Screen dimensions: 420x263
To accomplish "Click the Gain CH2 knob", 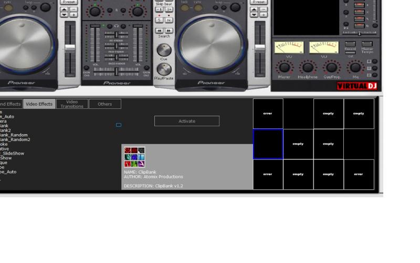I will pos(146,68).
